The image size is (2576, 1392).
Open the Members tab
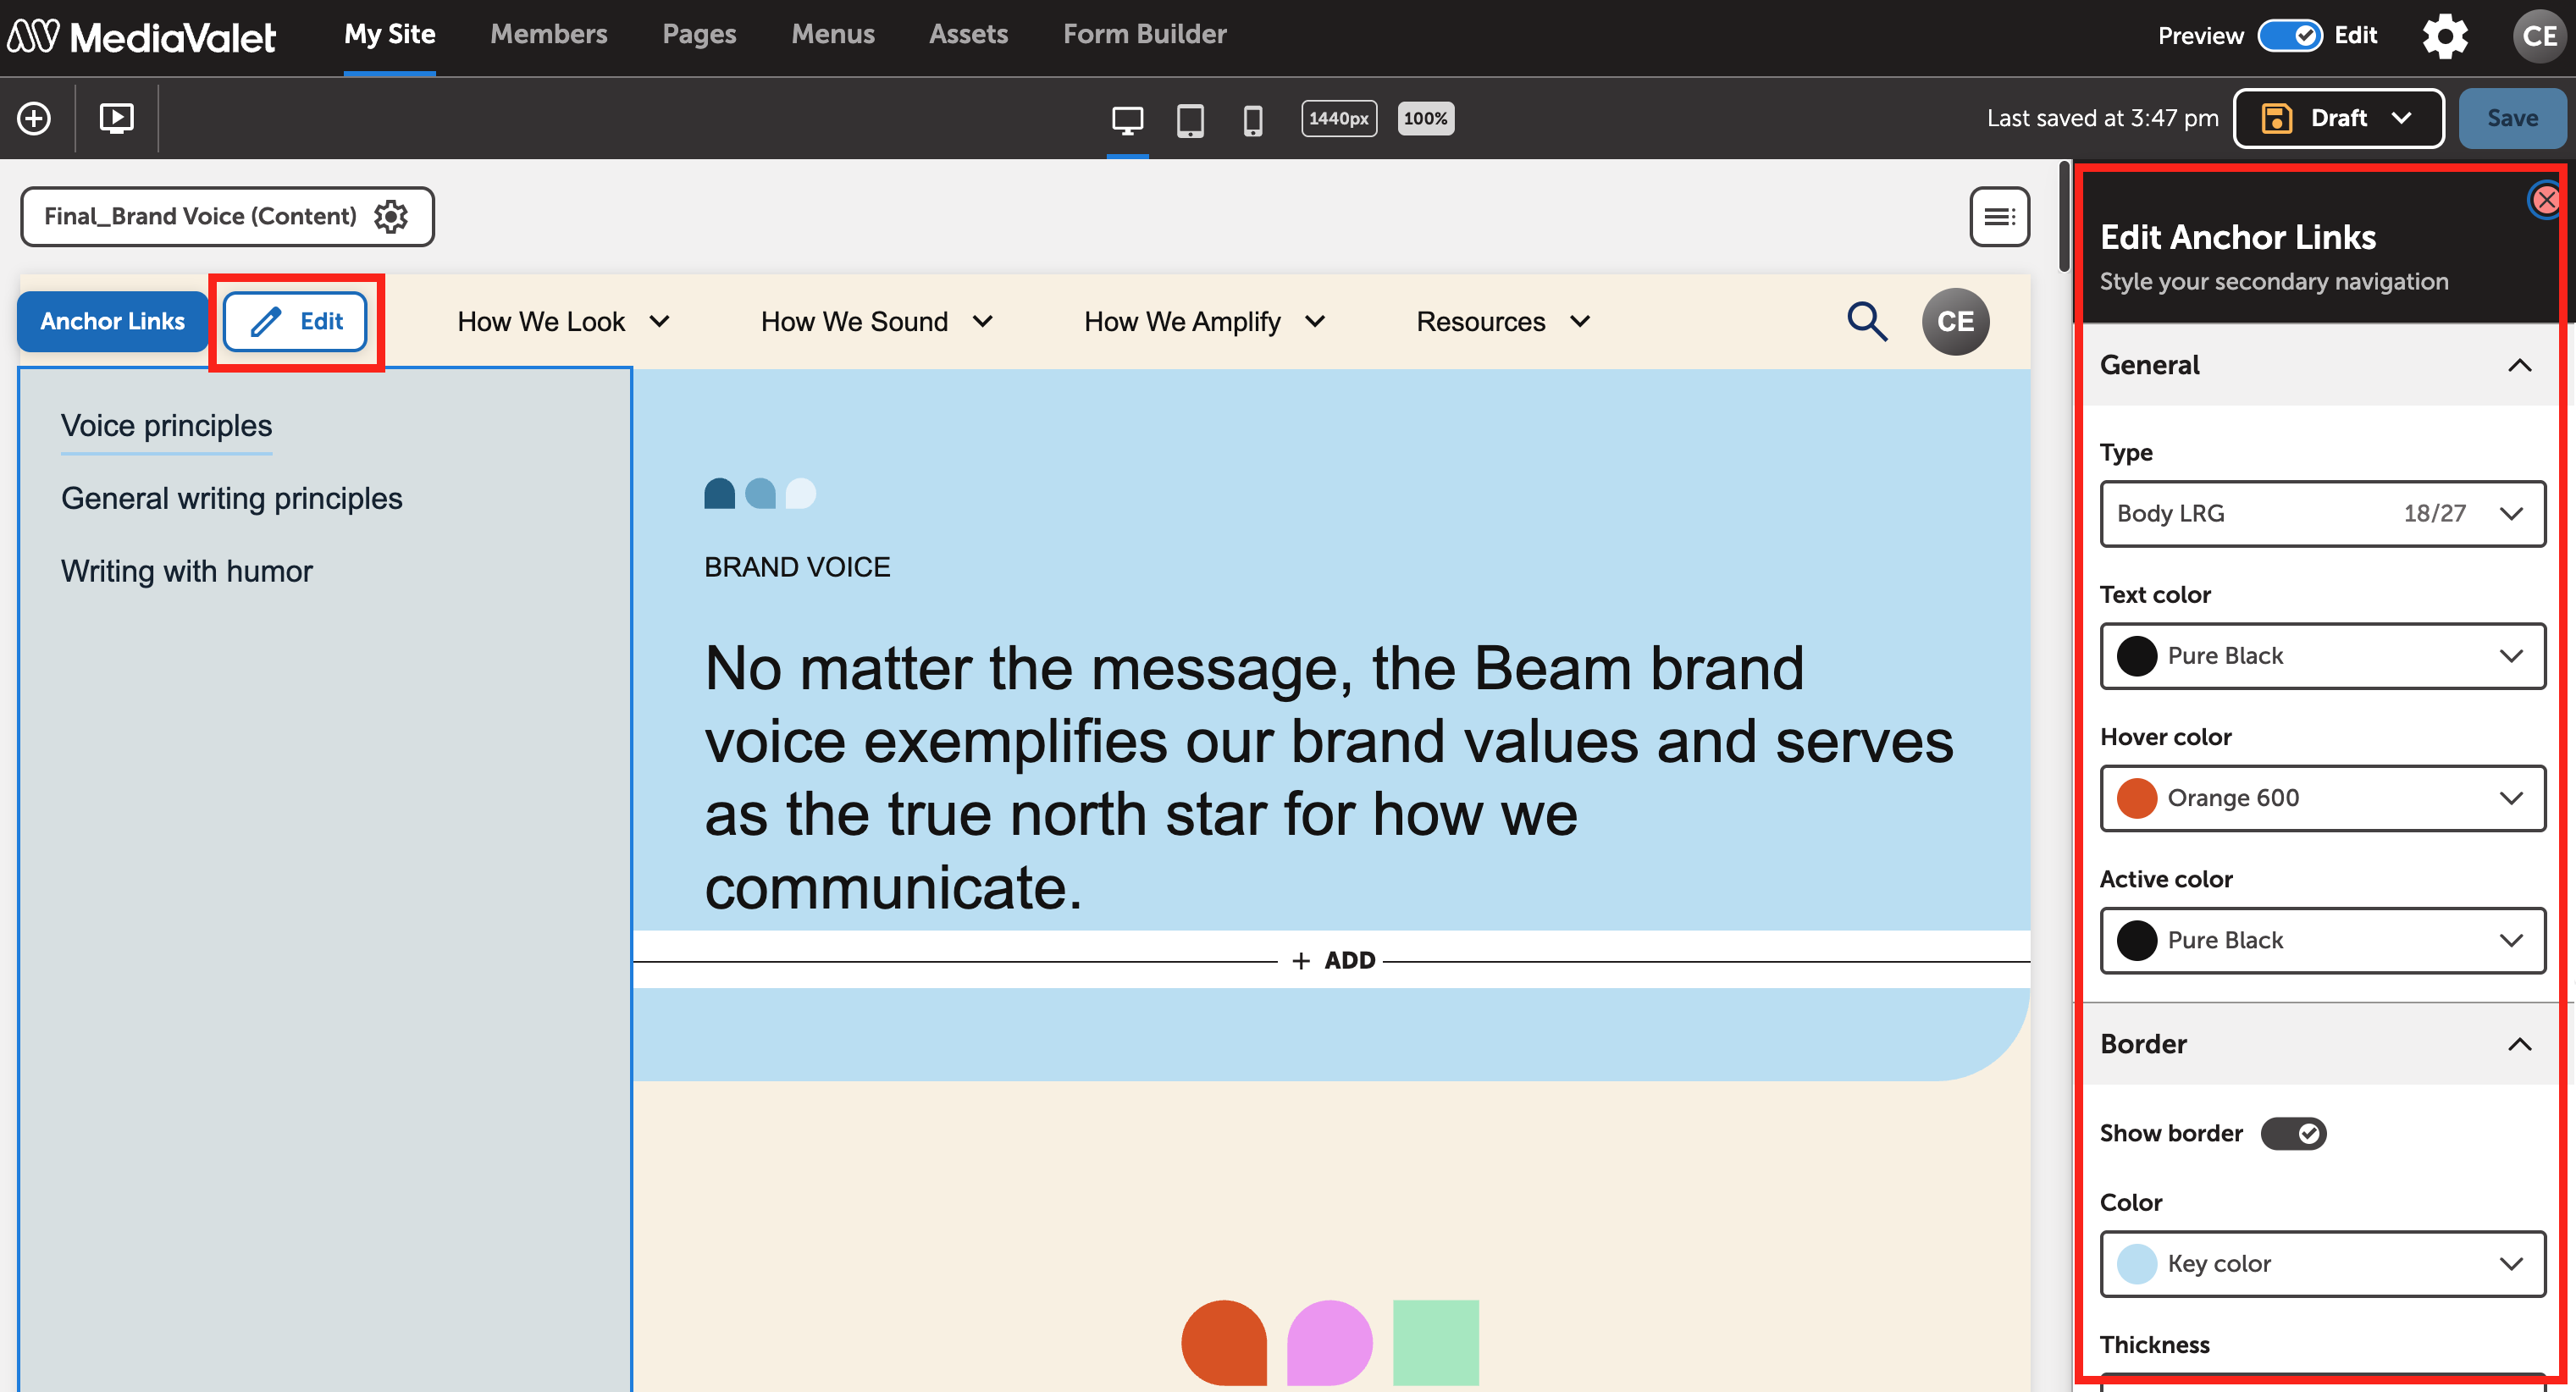coord(548,34)
